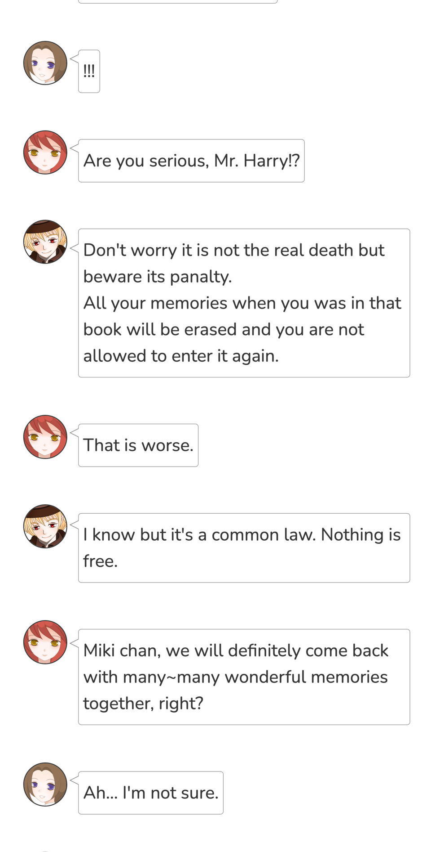Select the 'Ah... I'm not sure.' bubble

[x=151, y=793]
